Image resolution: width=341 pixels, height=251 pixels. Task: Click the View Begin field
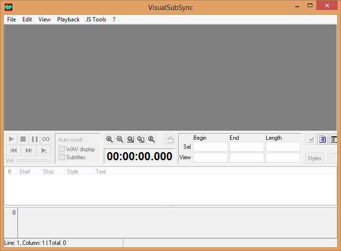pos(211,158)
